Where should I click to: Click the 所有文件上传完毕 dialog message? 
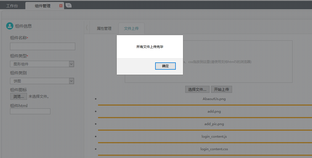[x=150, y=47]
